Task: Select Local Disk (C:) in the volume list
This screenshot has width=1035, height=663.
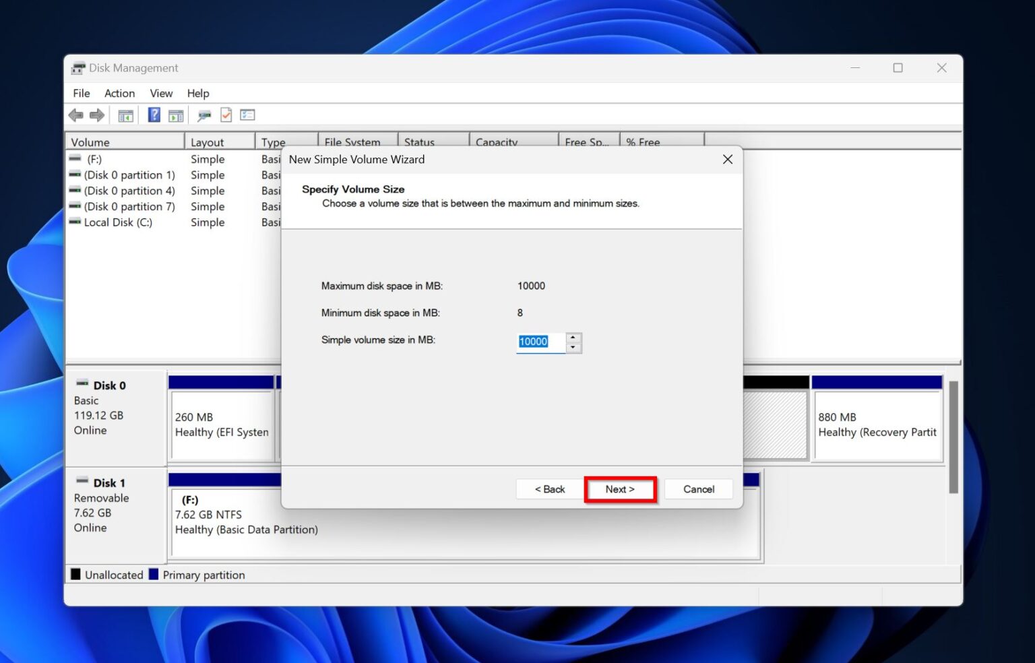Action: coord(119,222)
